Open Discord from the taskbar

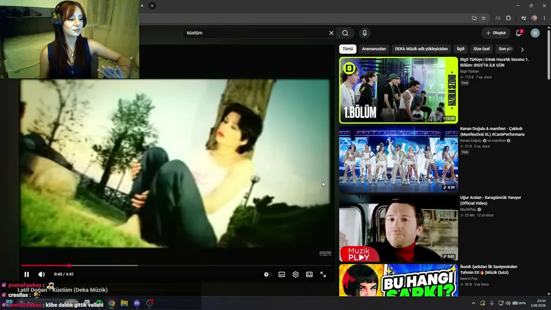[x=137, y=303]
